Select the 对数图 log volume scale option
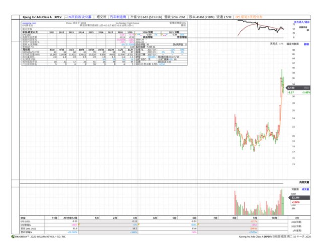Viewport: 322px width, 249px height. pyautogui.click(x=295, y=189)
